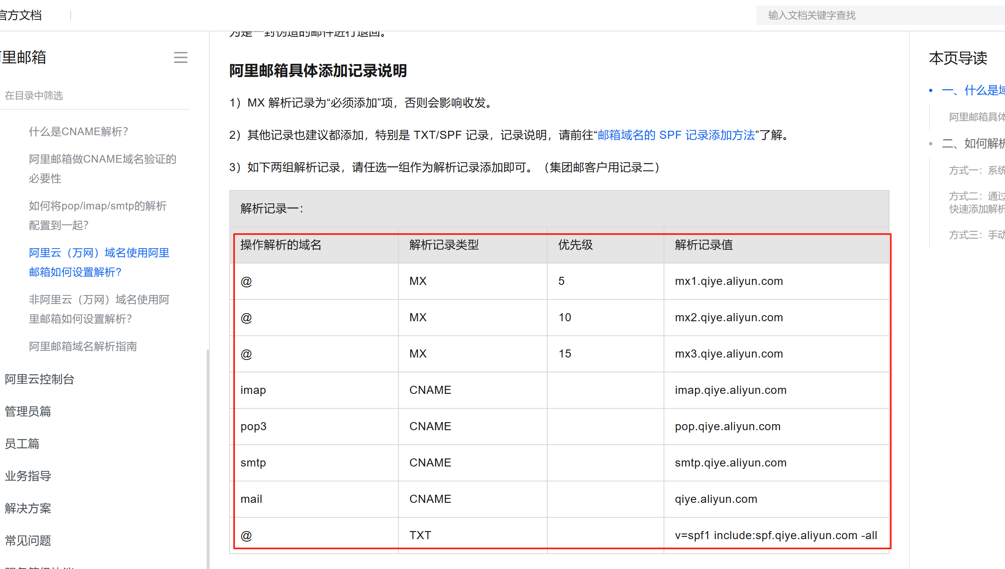Focus the 输入文档关键字查找 search field
This screenshot has height=569, width=1005.
(880, 15)
